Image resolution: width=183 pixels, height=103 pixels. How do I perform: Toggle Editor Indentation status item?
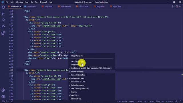point(91,75)
